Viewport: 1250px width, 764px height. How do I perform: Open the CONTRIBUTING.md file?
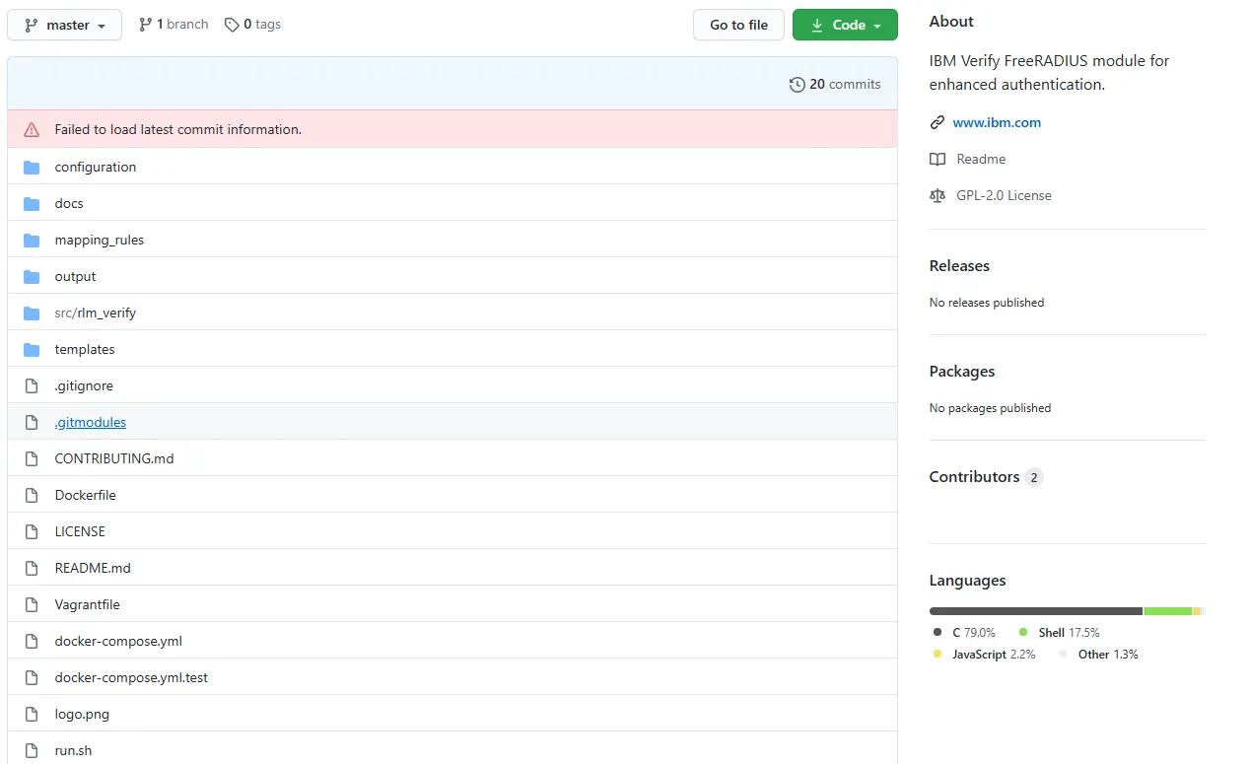click(114, 458)
